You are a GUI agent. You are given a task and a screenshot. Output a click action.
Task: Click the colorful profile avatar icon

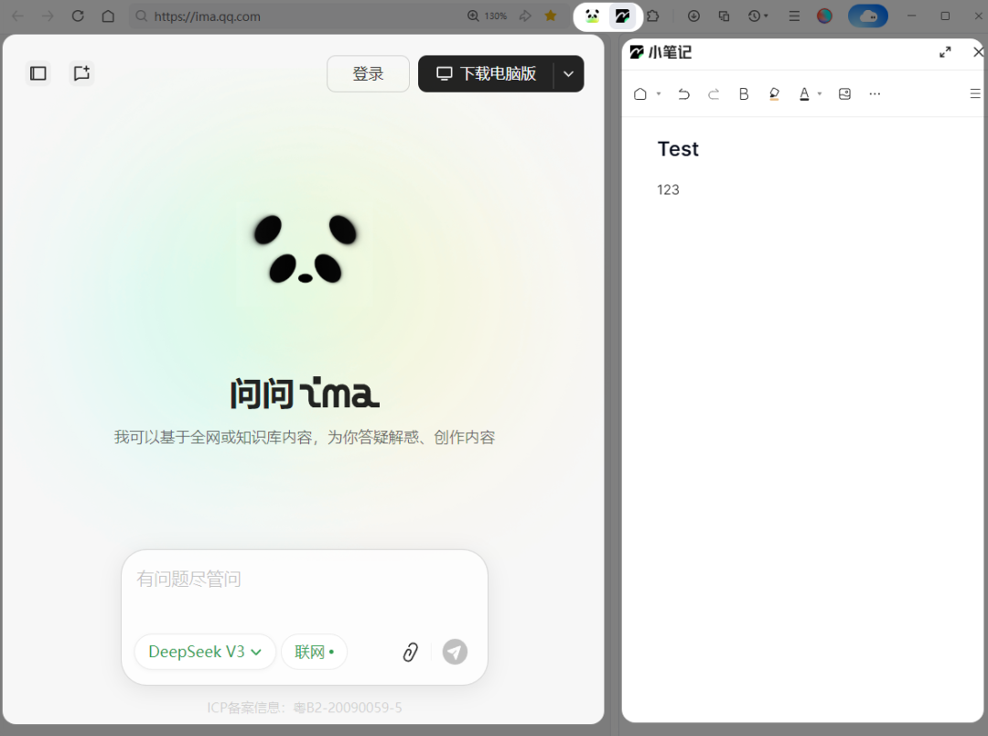pyautogui.click(x=825, y=16)
